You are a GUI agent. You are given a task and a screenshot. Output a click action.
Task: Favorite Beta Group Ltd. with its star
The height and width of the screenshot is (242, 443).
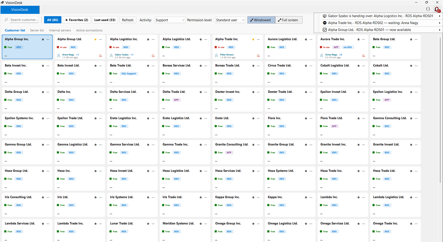[x=411, y=39]
